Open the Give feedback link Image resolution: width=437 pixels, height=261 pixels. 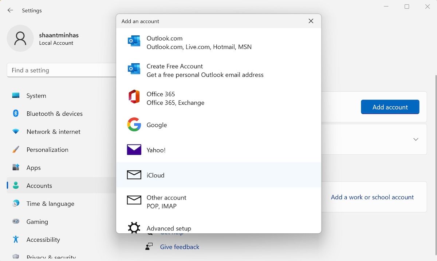click(180, 246)
